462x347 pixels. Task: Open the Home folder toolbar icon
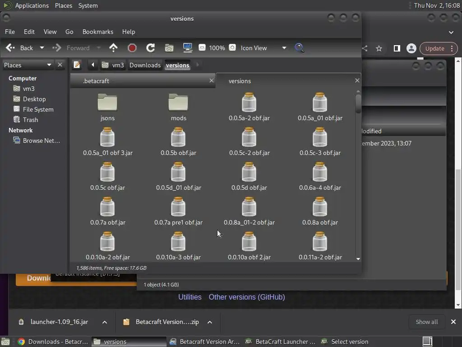tap(169, 48)
